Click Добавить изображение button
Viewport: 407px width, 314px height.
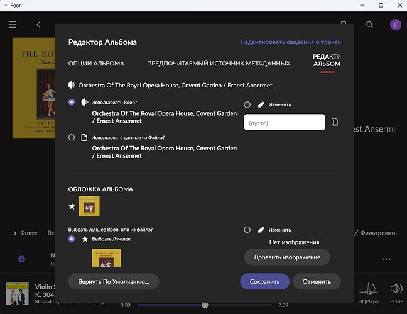coord(287,257)
